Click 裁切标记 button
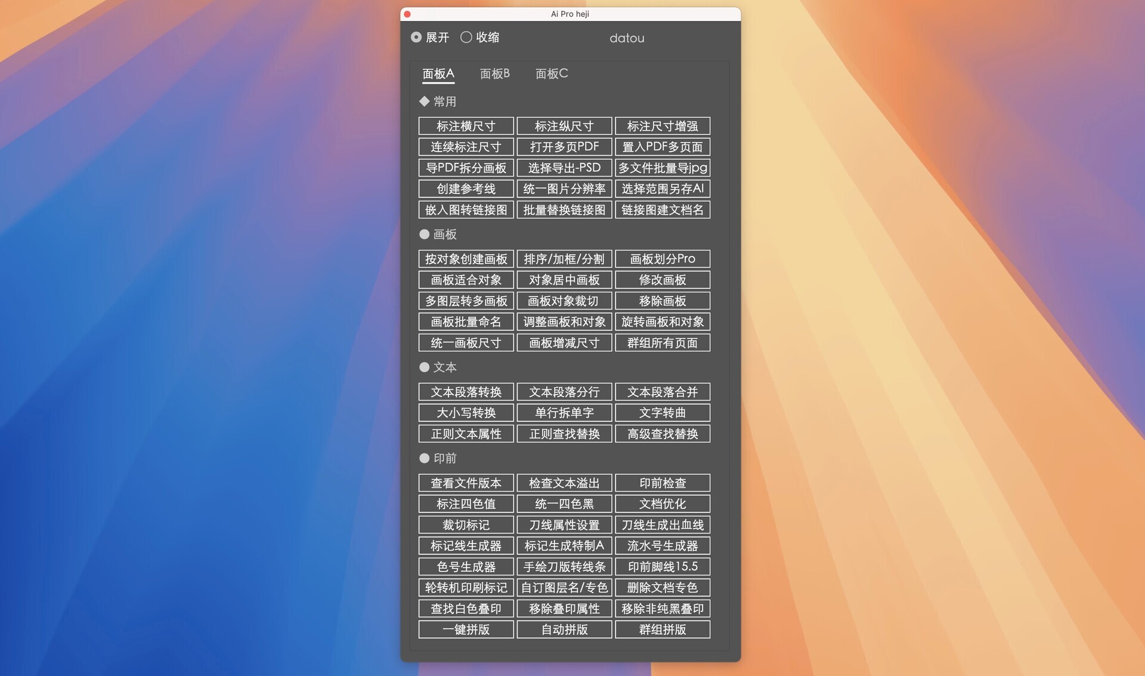The height and width of the screenshot is (676, 1145). 466,525
